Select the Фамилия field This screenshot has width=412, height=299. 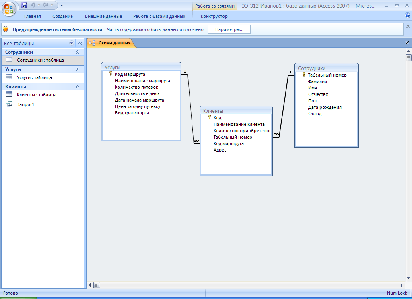coord(317,81)
